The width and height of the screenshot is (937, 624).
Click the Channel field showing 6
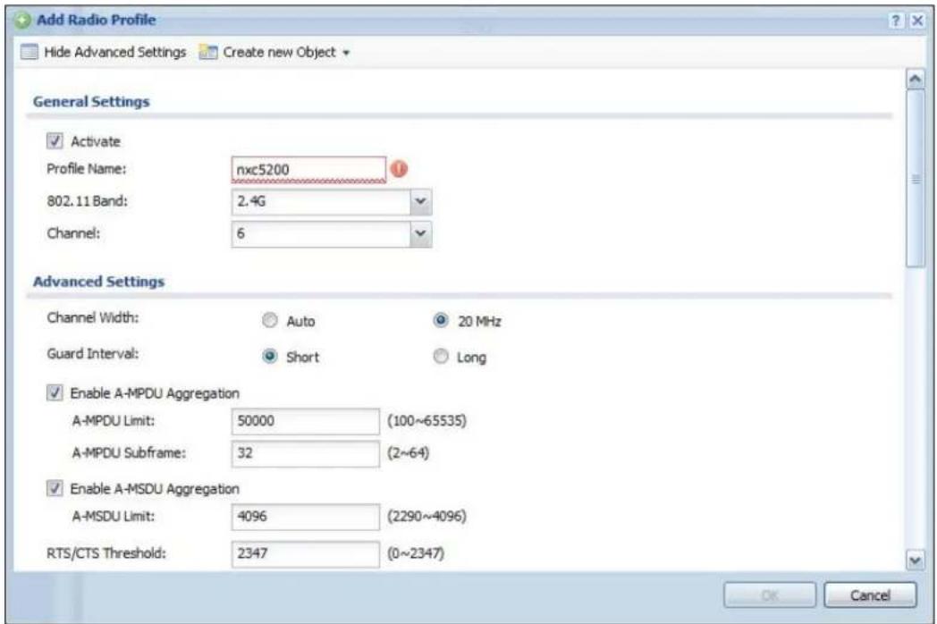pyautogui.click(x=321, y=233)
